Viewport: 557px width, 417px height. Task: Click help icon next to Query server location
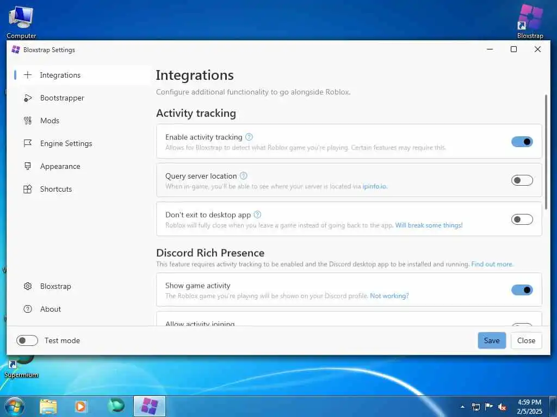(243, 176)
